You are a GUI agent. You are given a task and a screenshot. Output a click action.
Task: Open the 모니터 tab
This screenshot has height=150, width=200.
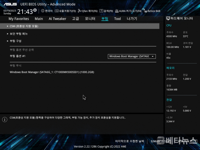90,19
